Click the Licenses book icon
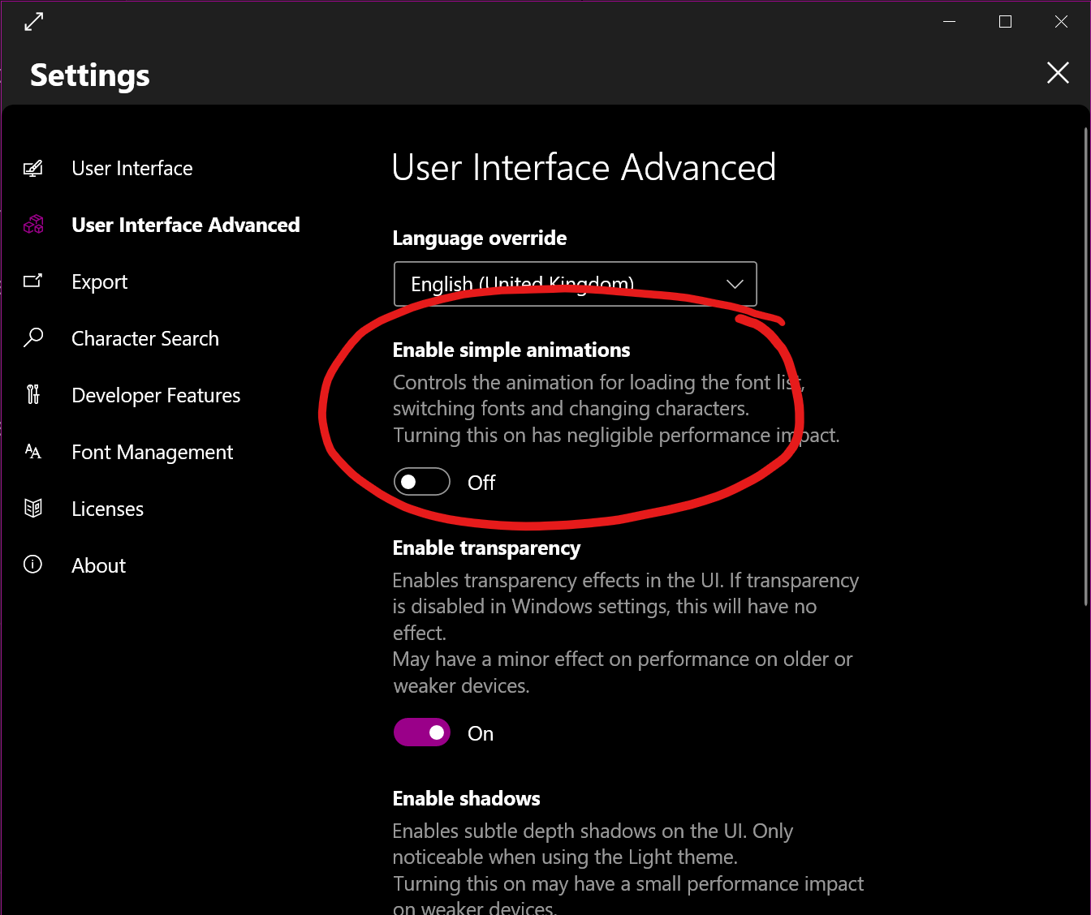Viewport: 1091px width, 915px height. [x=32, y=508]
